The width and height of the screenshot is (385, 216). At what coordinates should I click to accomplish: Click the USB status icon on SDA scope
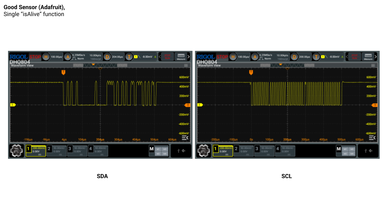coord(178,151)
